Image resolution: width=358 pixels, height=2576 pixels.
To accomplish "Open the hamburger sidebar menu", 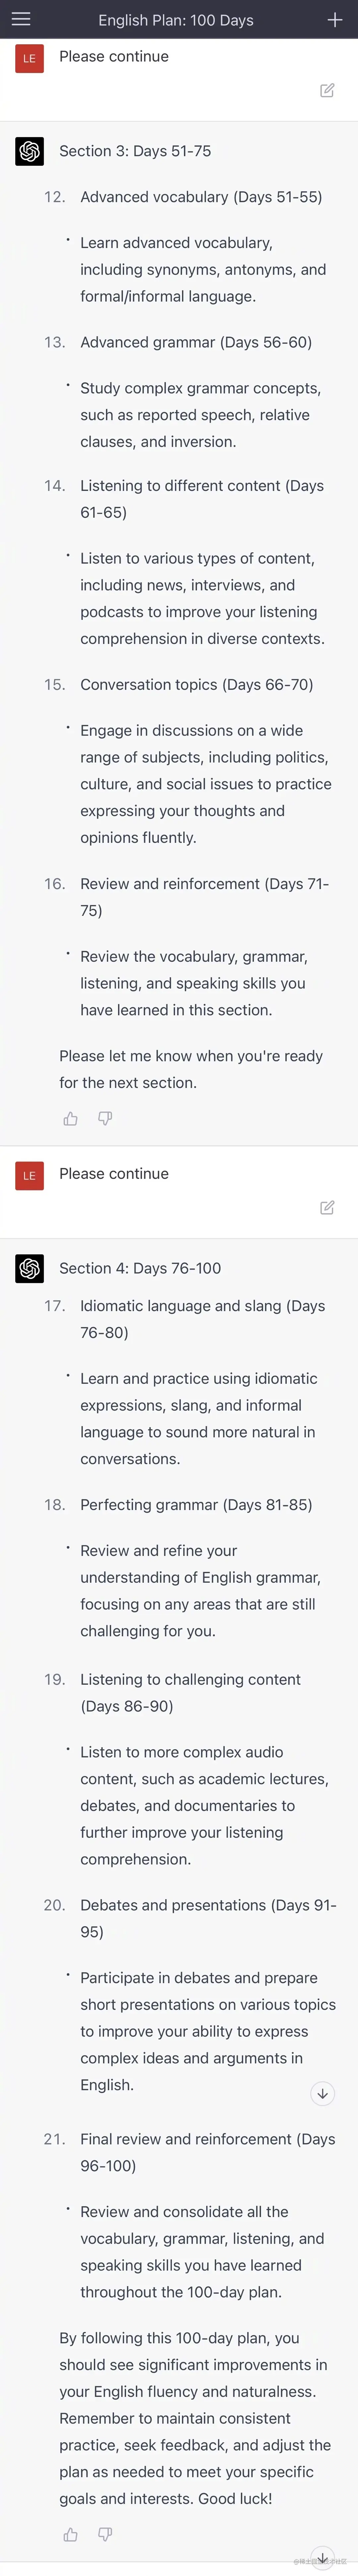I will point(21,19).
